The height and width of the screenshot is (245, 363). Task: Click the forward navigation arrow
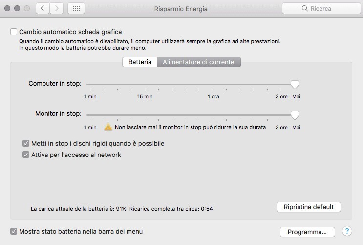pos(57,8)
